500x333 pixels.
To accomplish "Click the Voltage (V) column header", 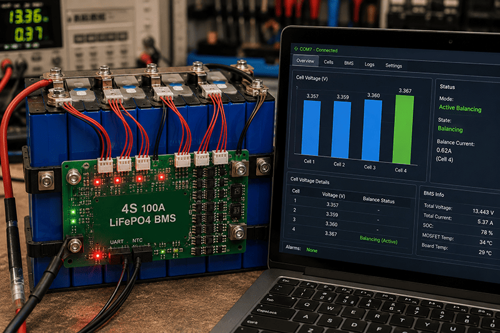I will (x=334, y=195).
